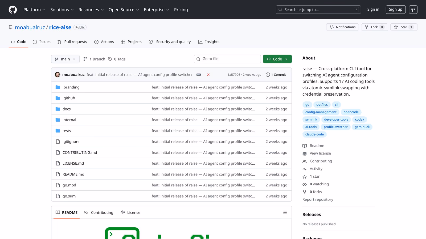
Task: Click the Activity pulse icon in sidebar
Action: pos(305,169)
